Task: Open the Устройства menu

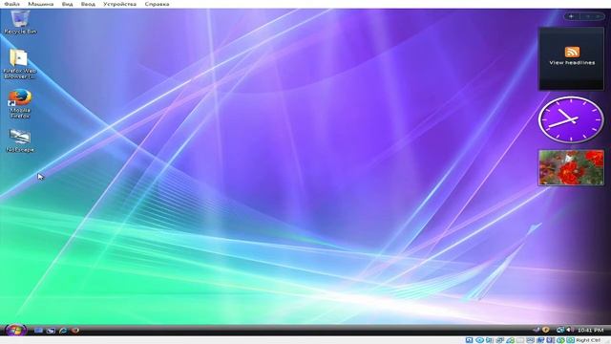Action: (119, 4)
